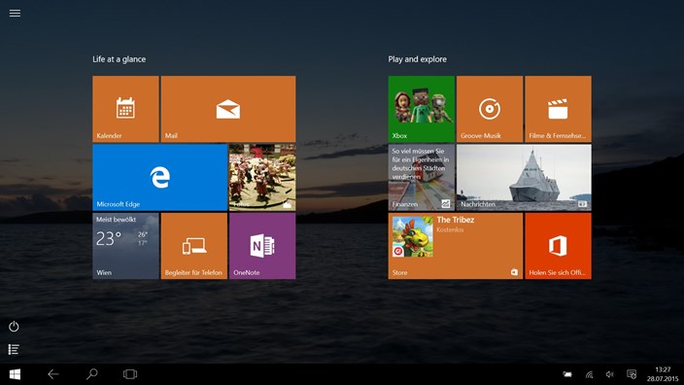684x385 pixels.
Task: Open the Action Center notification icon
Action: pos(632,374)
